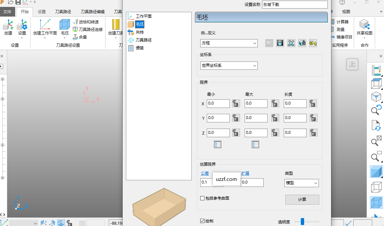This screenshot has width=384, height=226.
Task: Enable the 包括参考曲面 checkbox
Action: click(203, 198)
